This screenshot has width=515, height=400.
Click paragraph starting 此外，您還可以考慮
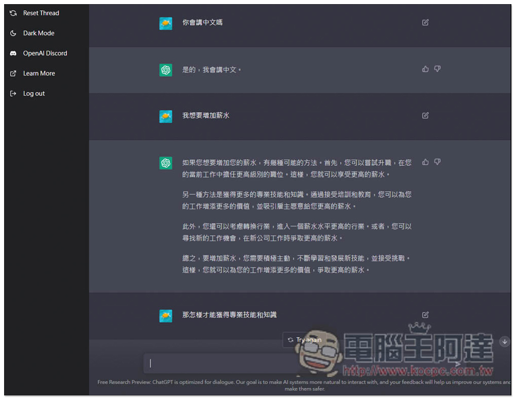tap(297, 232)
